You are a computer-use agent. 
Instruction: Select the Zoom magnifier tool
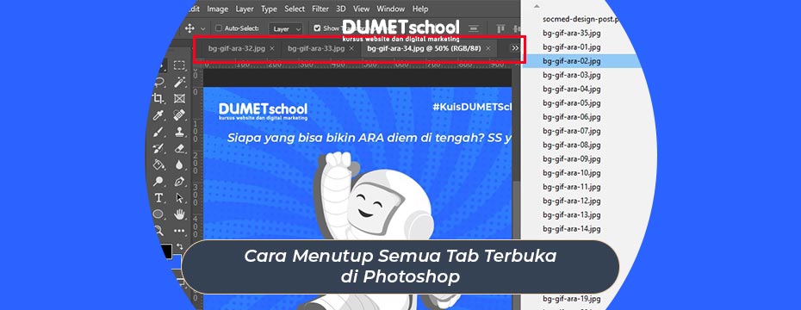(158, 230)
